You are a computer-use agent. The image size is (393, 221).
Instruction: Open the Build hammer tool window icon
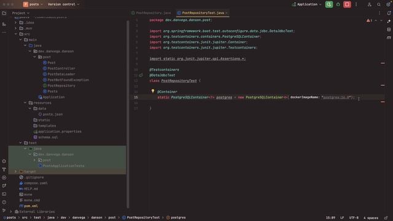[x=4, y=169]
